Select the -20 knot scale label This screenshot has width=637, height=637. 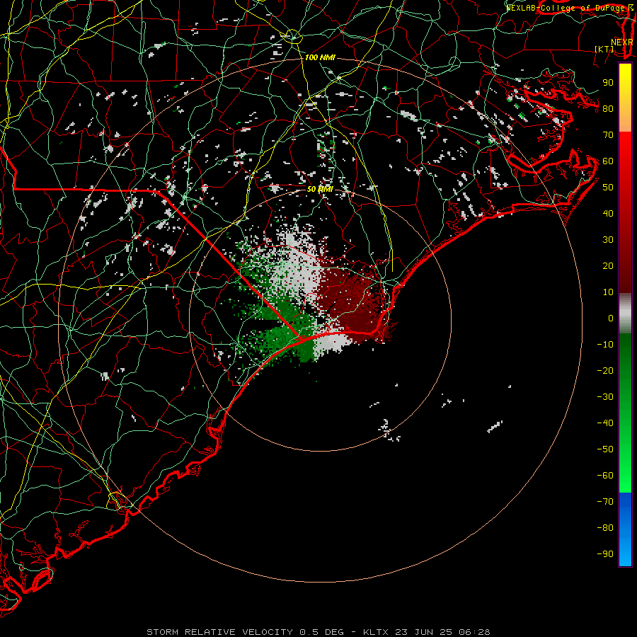[605, 370]
